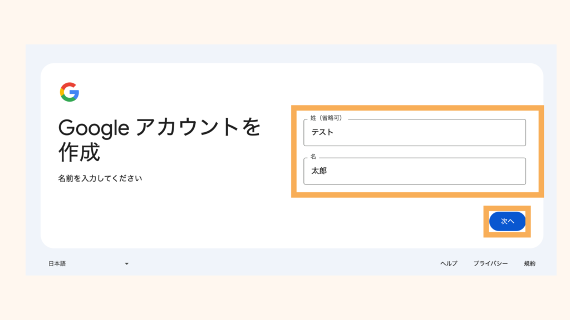570x320 pixels.
Task: Click the 名前を入力してください instruction text
Action: 100,178
